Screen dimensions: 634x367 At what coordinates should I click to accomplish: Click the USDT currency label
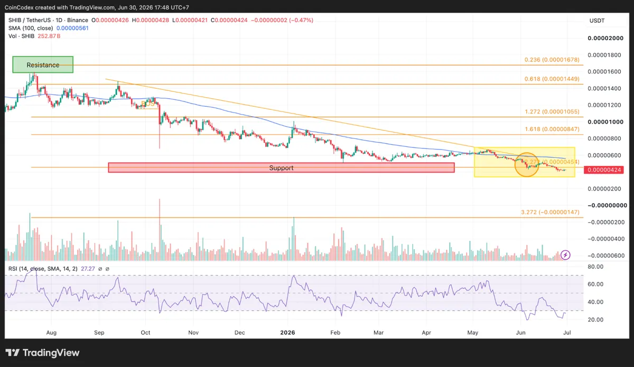tap(597, 20)
